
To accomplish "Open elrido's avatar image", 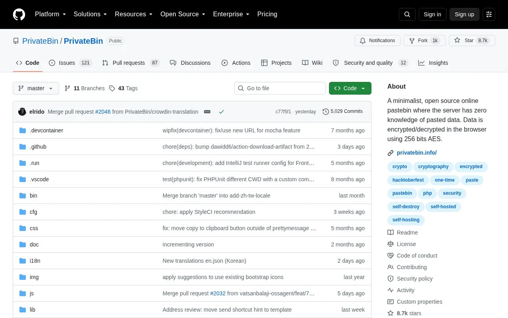I will (22, 112).
